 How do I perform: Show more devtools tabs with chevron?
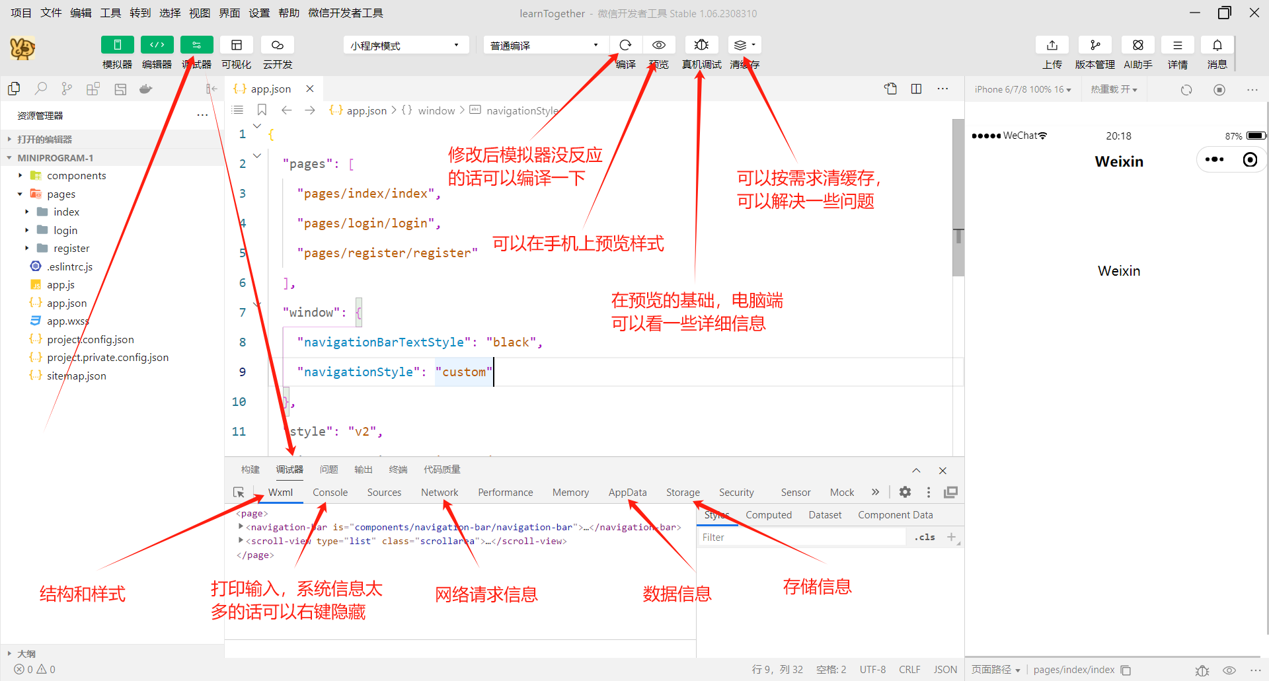tap(875, 492)
